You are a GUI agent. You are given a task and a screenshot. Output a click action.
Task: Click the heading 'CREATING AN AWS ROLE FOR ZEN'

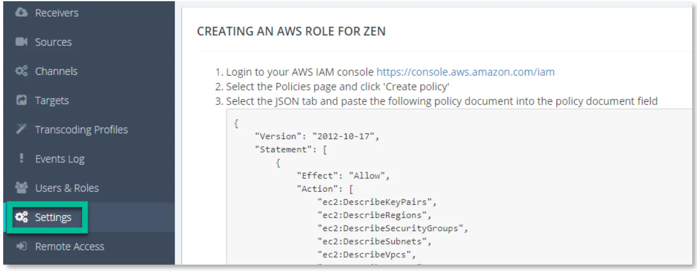pyautogui.click(x=291, y=31)
